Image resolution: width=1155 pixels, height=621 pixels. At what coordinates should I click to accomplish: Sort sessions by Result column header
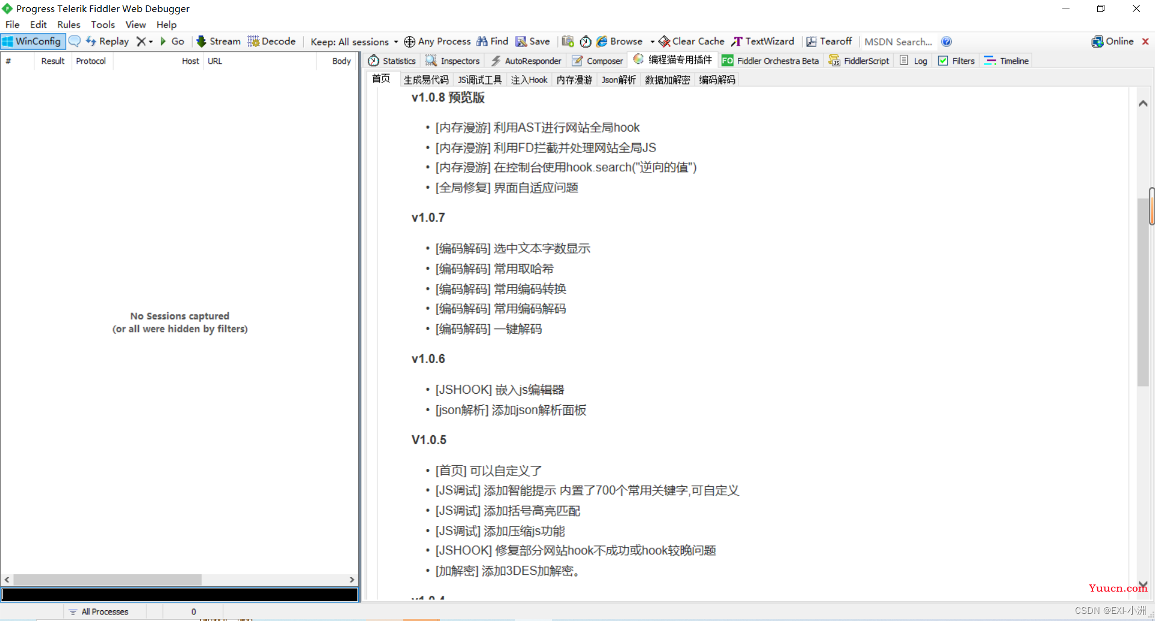pyautogui.click(x=53, y=61)
